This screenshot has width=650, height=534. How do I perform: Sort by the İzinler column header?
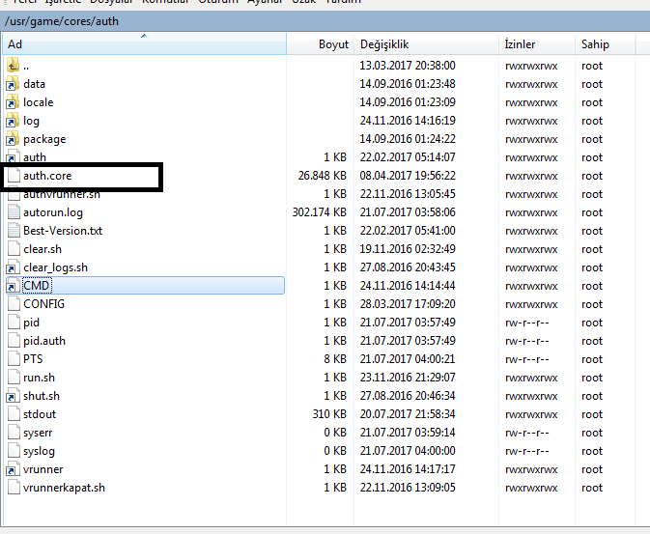[x=537, y=44]
